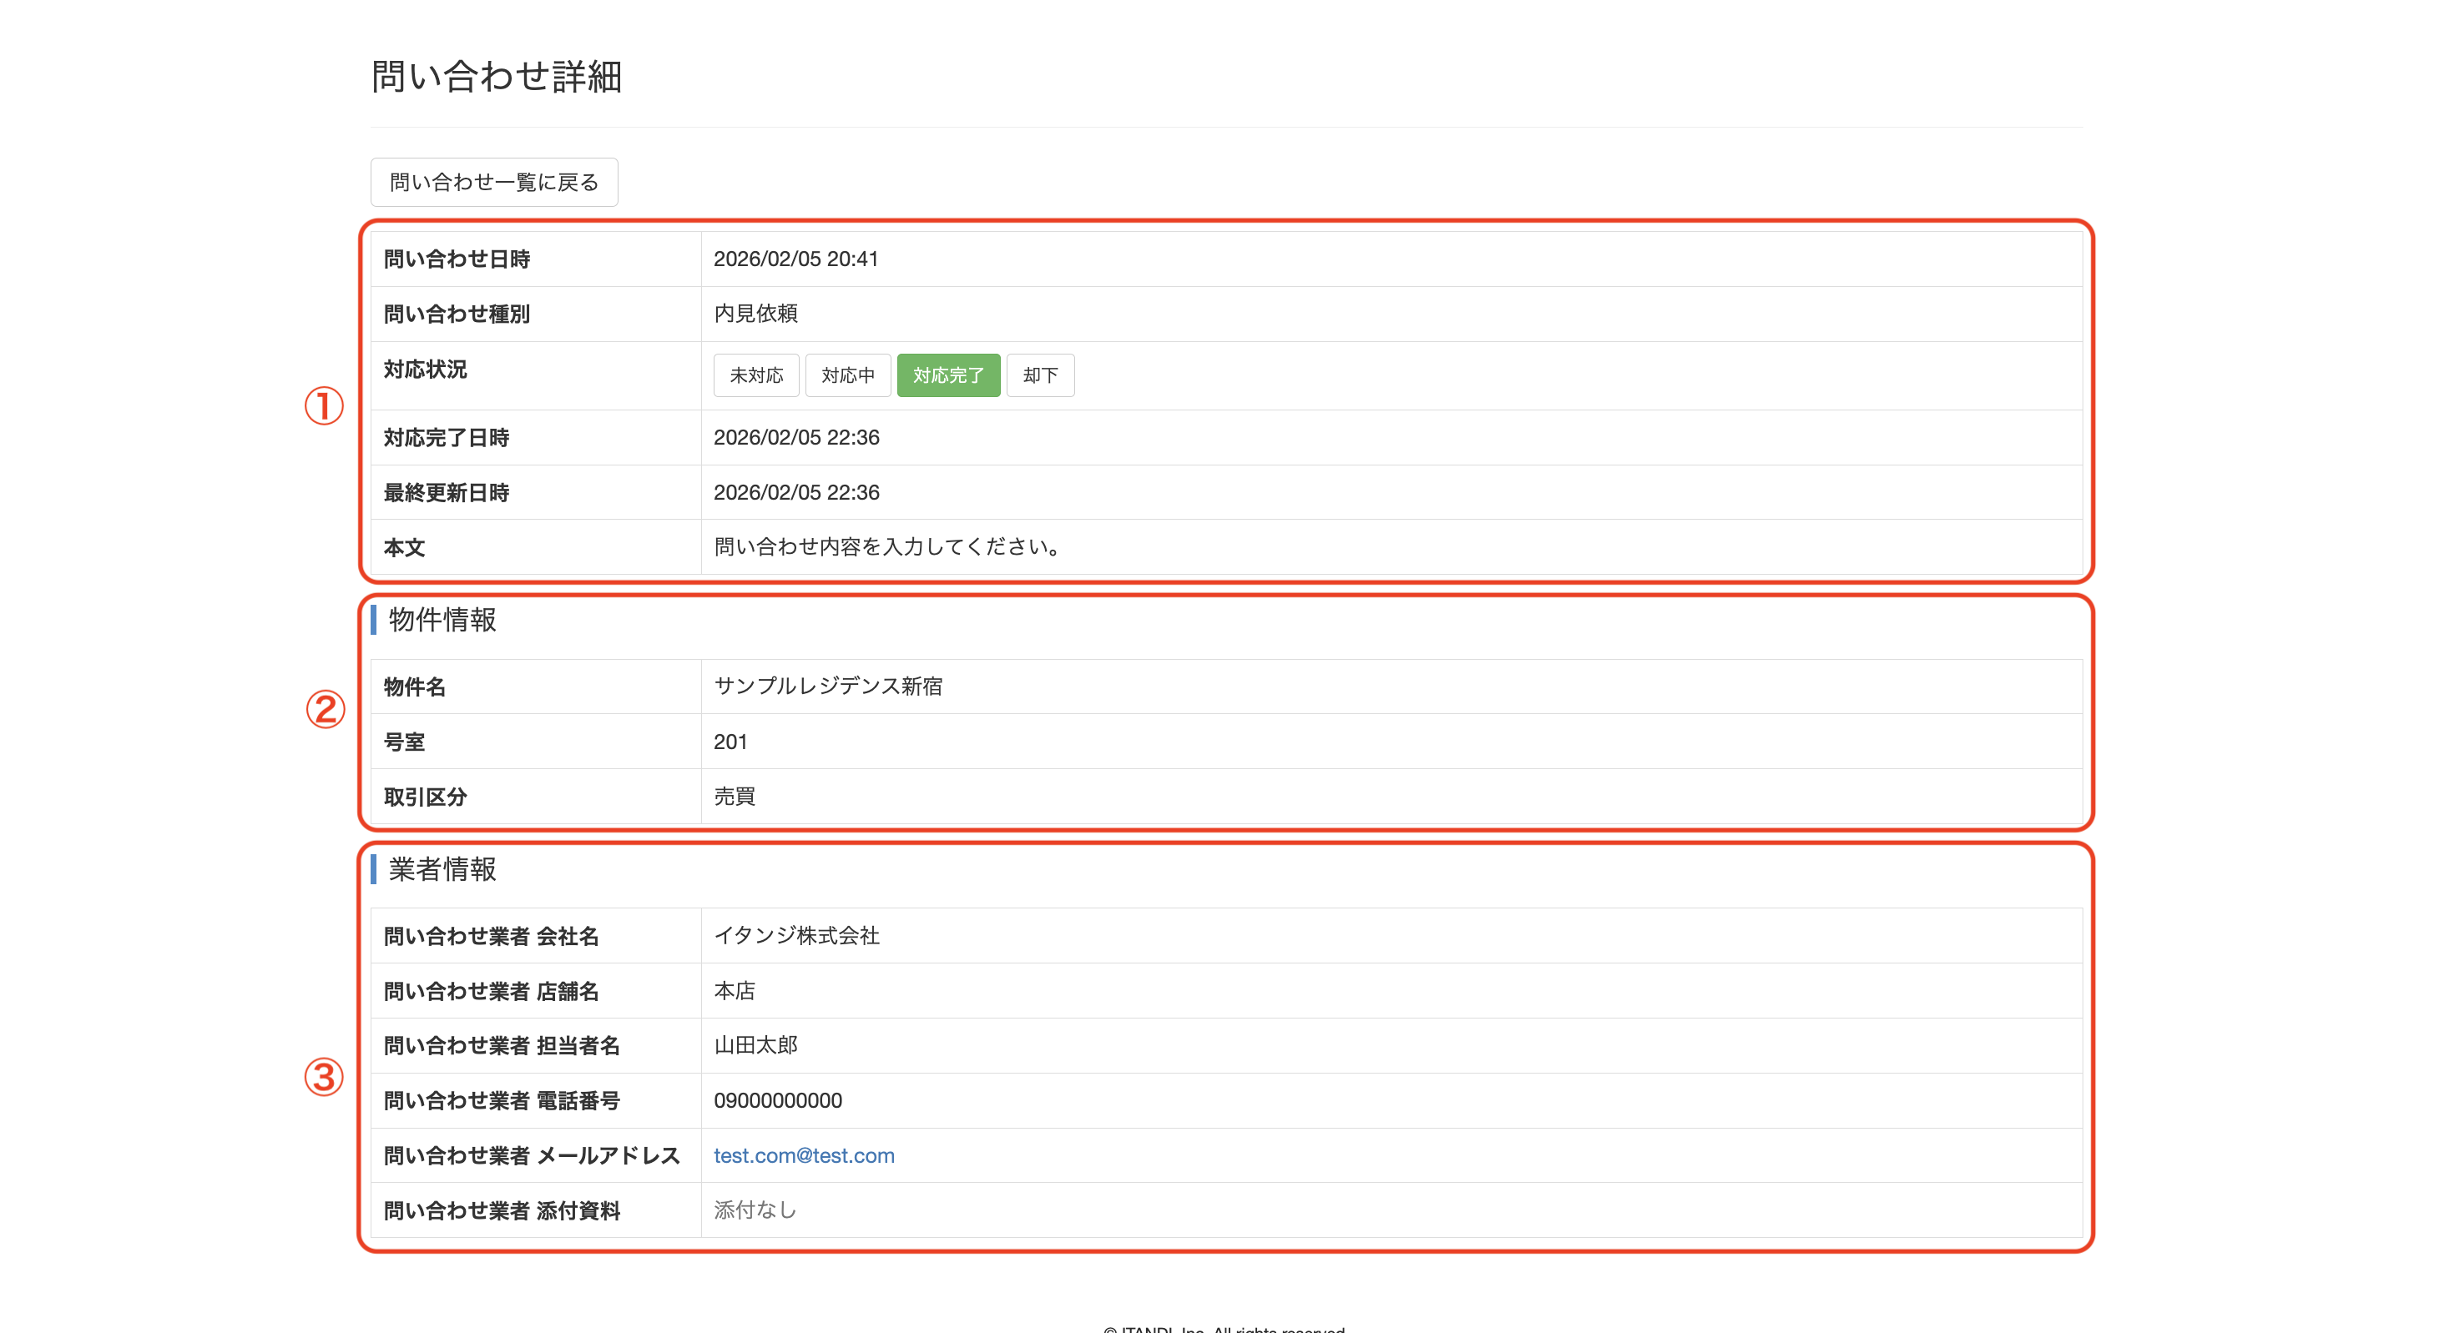Image resolution: width=2454 pixels, height=1333 pixels.
Task: Set status to 未対応
Action: [755, 375]
